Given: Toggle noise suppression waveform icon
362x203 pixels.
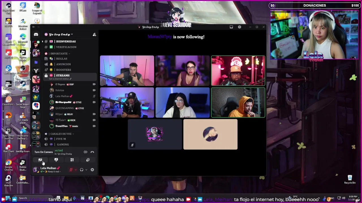Looking at the screenshot, I should pyautogui.click(x=85, y=152).
